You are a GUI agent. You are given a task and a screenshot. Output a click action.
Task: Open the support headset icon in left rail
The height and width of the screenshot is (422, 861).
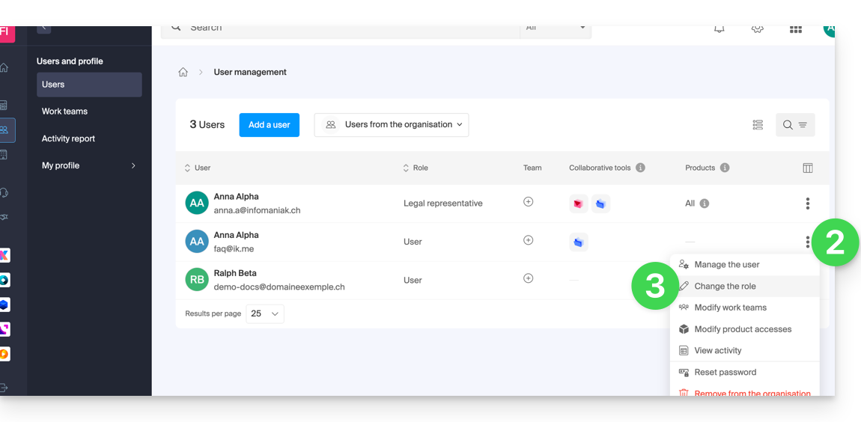click(x=4, y=192)
